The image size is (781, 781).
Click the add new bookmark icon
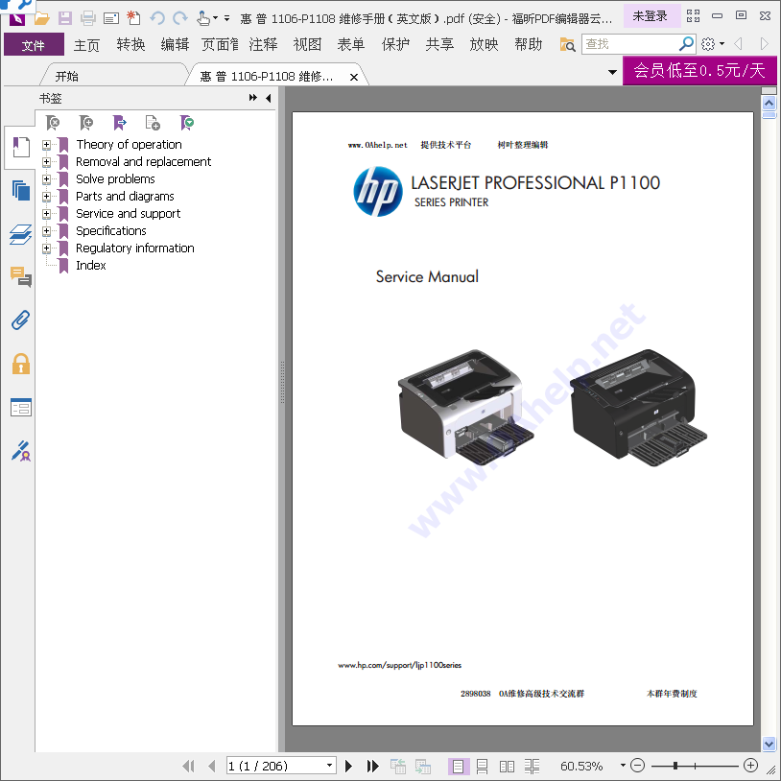[x=85, y=123]
